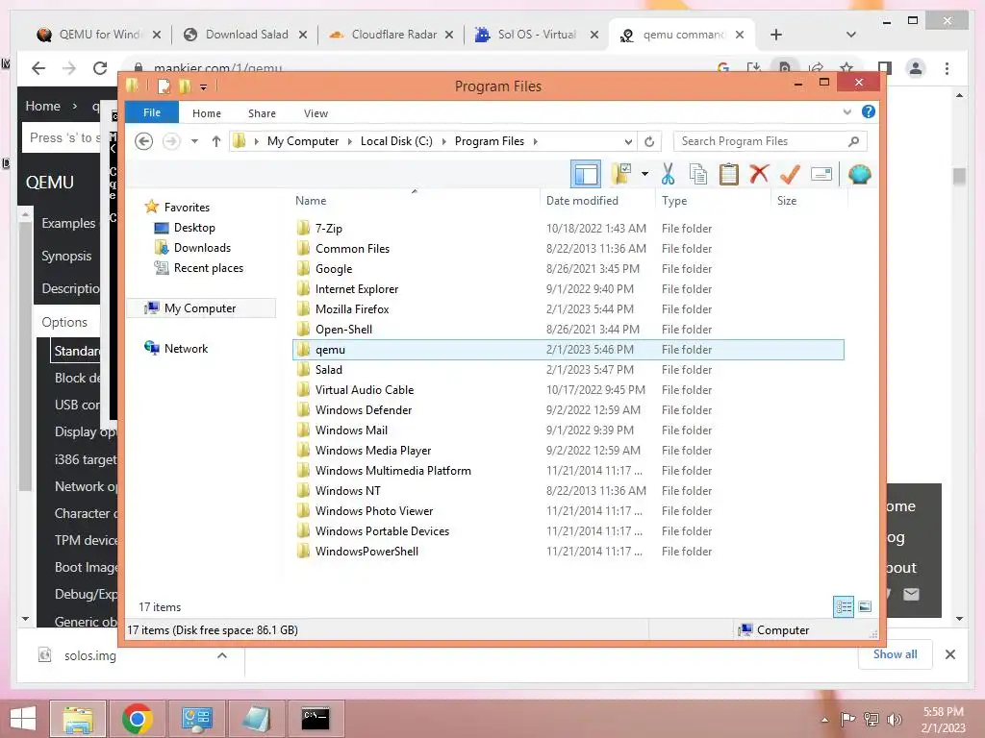The height and width of the screenshot is (738, 985).
Task: Expand the folder options dropdown arrow in toolbar
Action: pos(644,174)
